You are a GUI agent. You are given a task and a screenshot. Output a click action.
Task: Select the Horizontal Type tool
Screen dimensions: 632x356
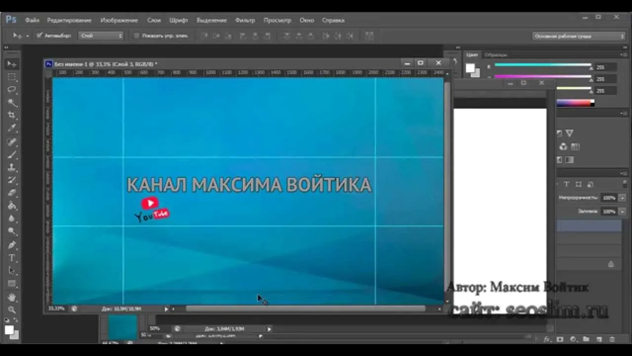(x=12, y=258)
